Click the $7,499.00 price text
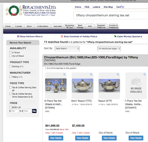Screen dimensions: 148x142 click(78, 126)
